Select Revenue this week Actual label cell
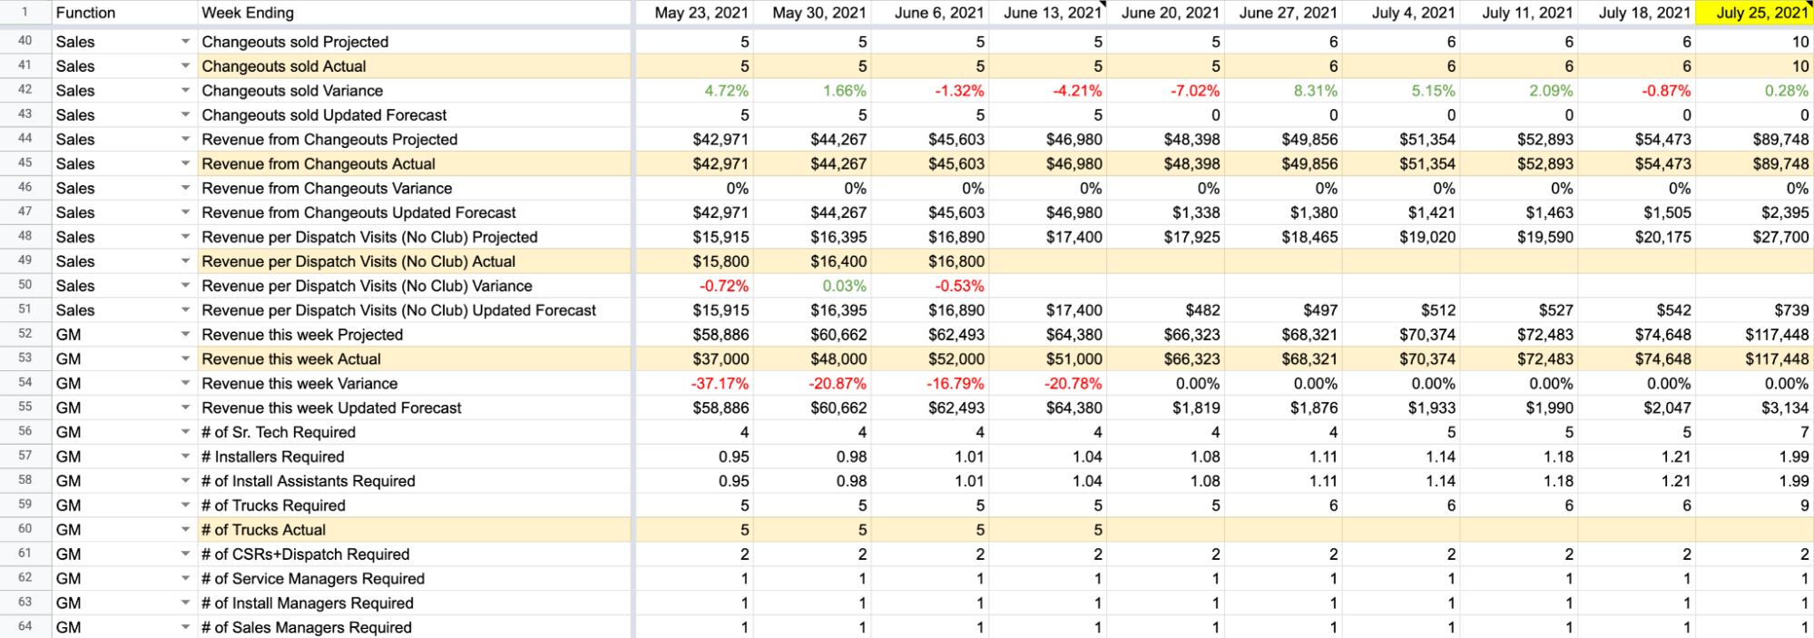Image resolution: width=1814 pixels, height=638 pixels. point(415,359)
